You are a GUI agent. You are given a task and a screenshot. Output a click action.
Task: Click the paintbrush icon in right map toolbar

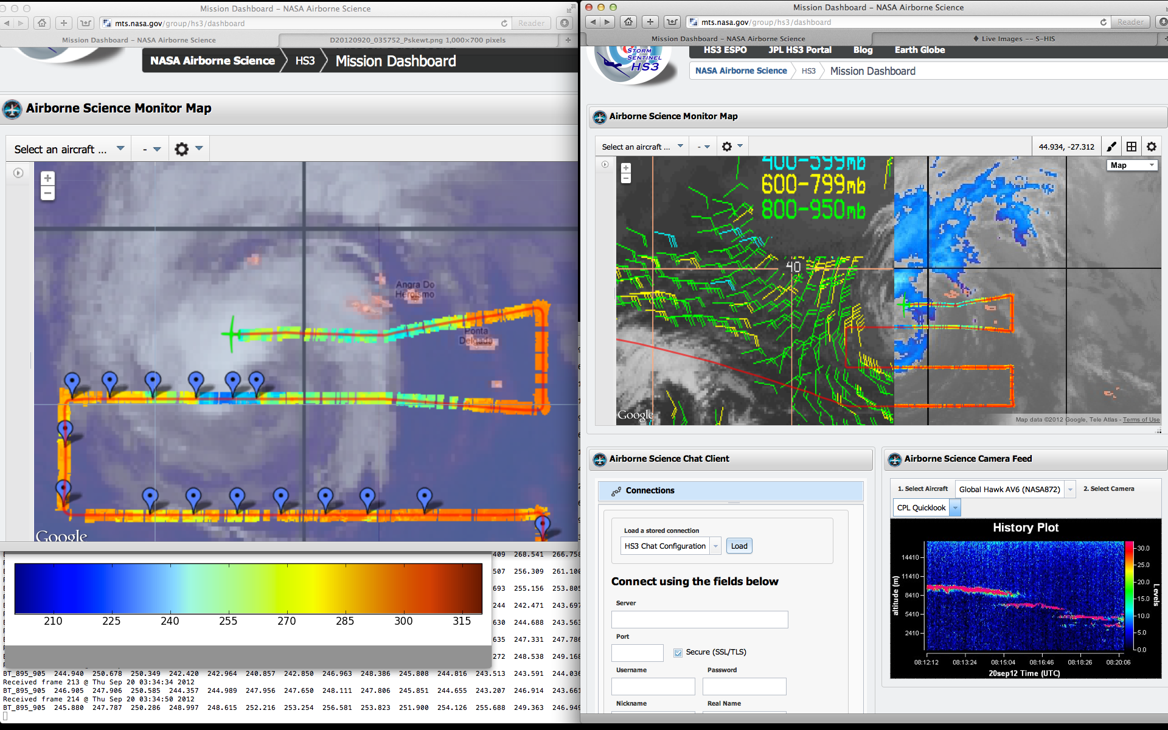pos(1111,147)
